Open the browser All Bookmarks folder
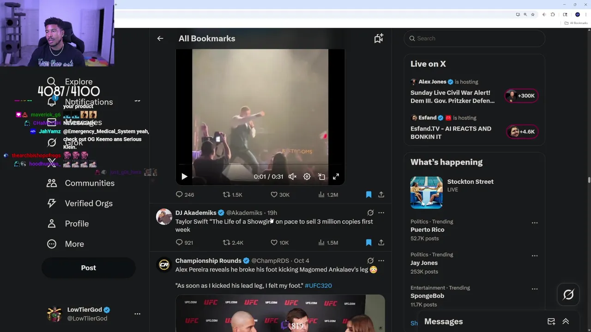 576,23
